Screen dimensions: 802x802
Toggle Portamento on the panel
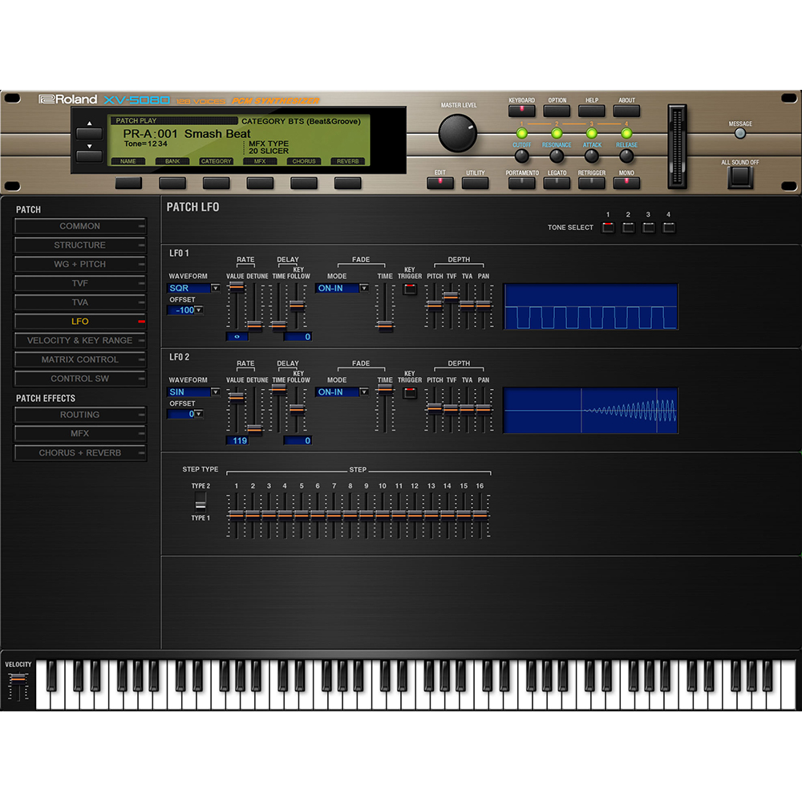[x=522, y=183]
